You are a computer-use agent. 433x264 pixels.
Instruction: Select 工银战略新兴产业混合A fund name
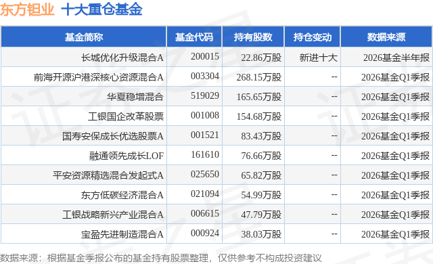pos(113,215)
